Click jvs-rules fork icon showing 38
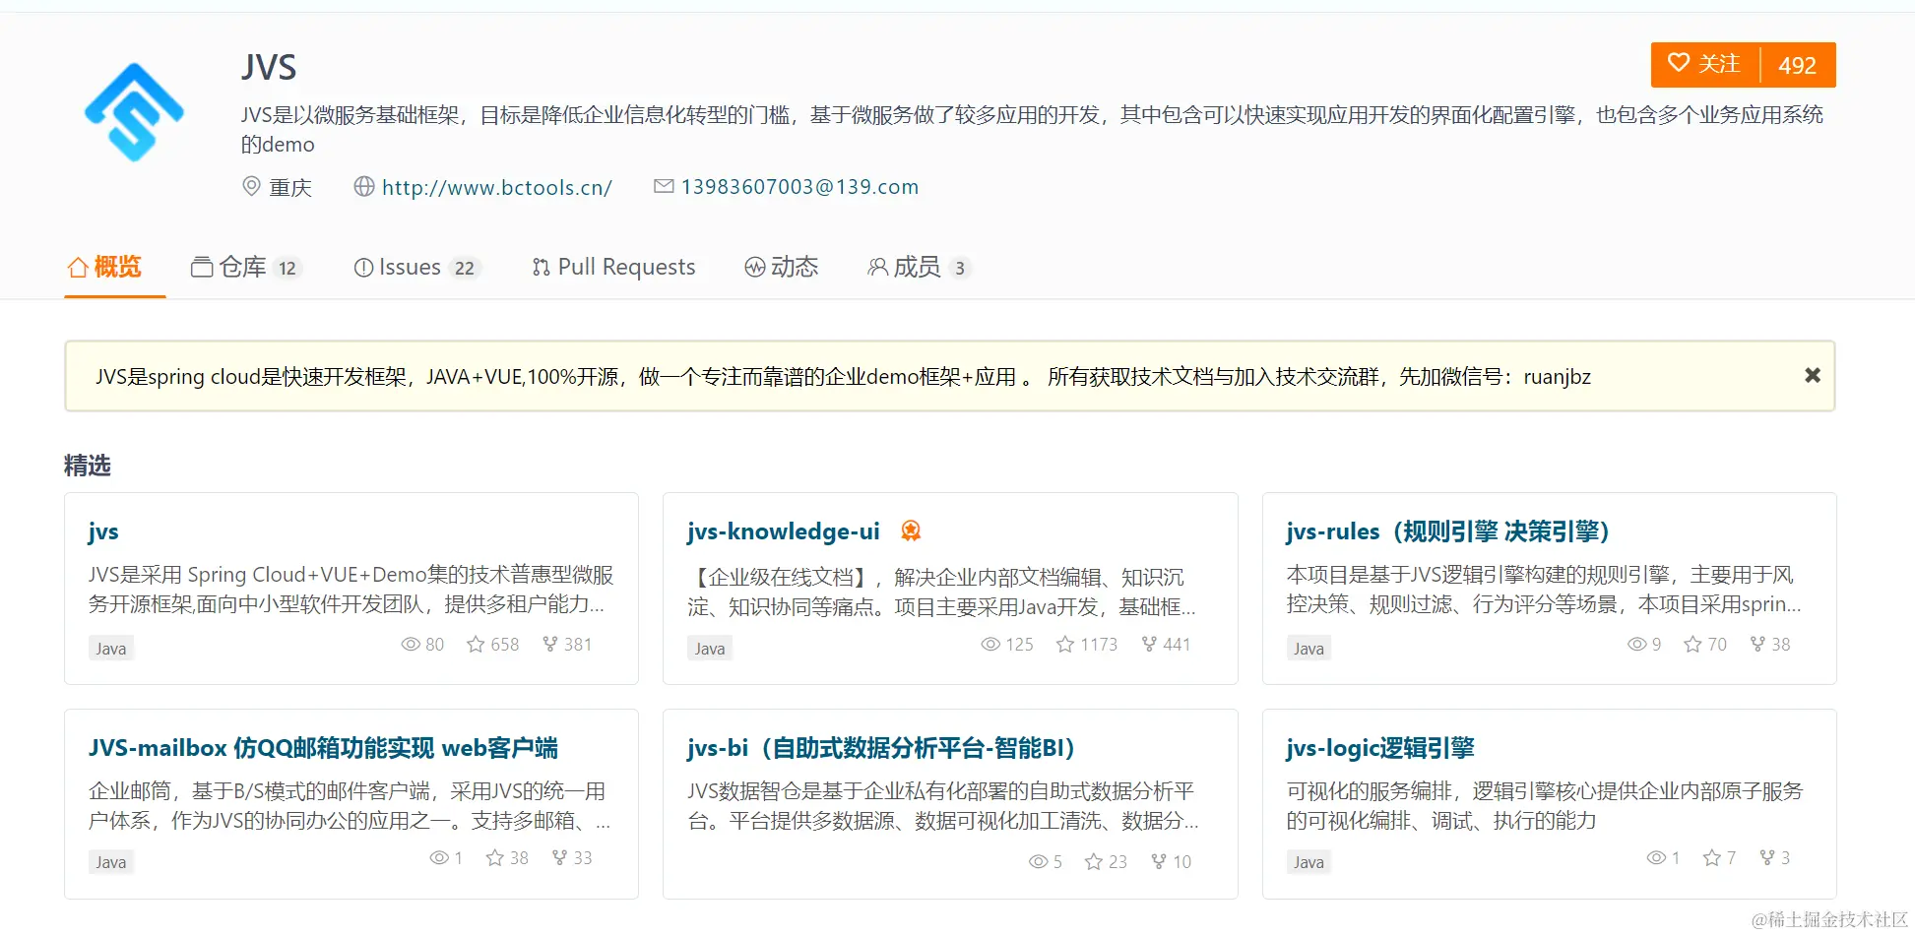Image resolution: width=1915 pixels, height=936 pixels. click(1757, 645)
